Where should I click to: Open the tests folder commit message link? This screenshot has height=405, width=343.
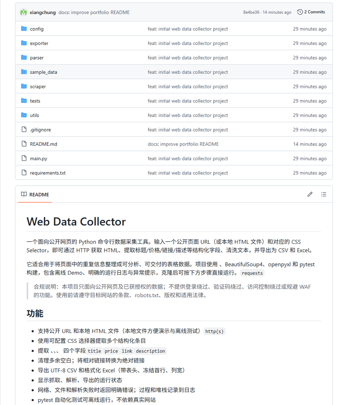tap(188, 101)
